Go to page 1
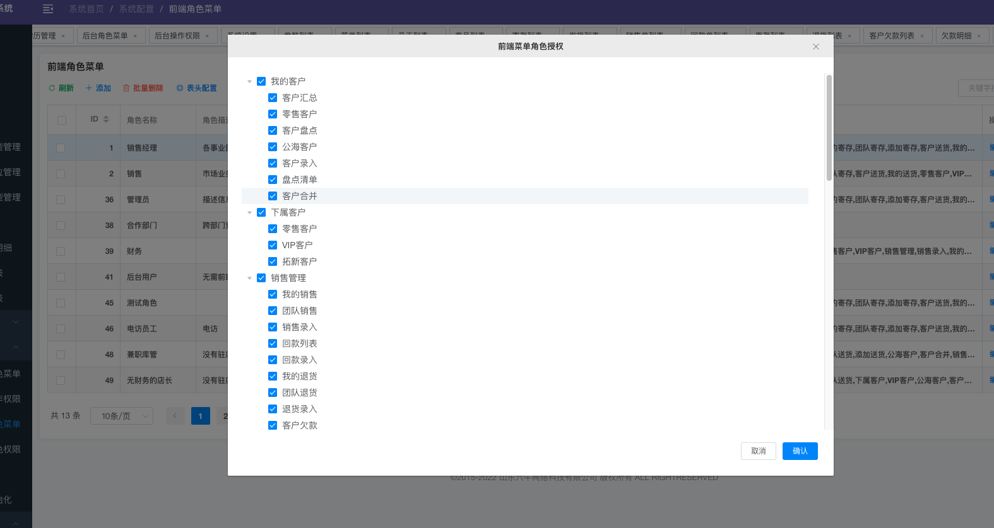Screen dimensions: 994x528 point(201,416)
